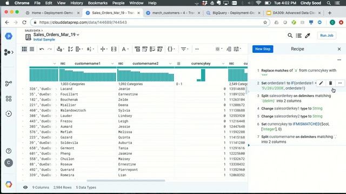The image size is (346, 194).
Task: Reload the page with browser refresh
Action: click(x=24, y=23)
